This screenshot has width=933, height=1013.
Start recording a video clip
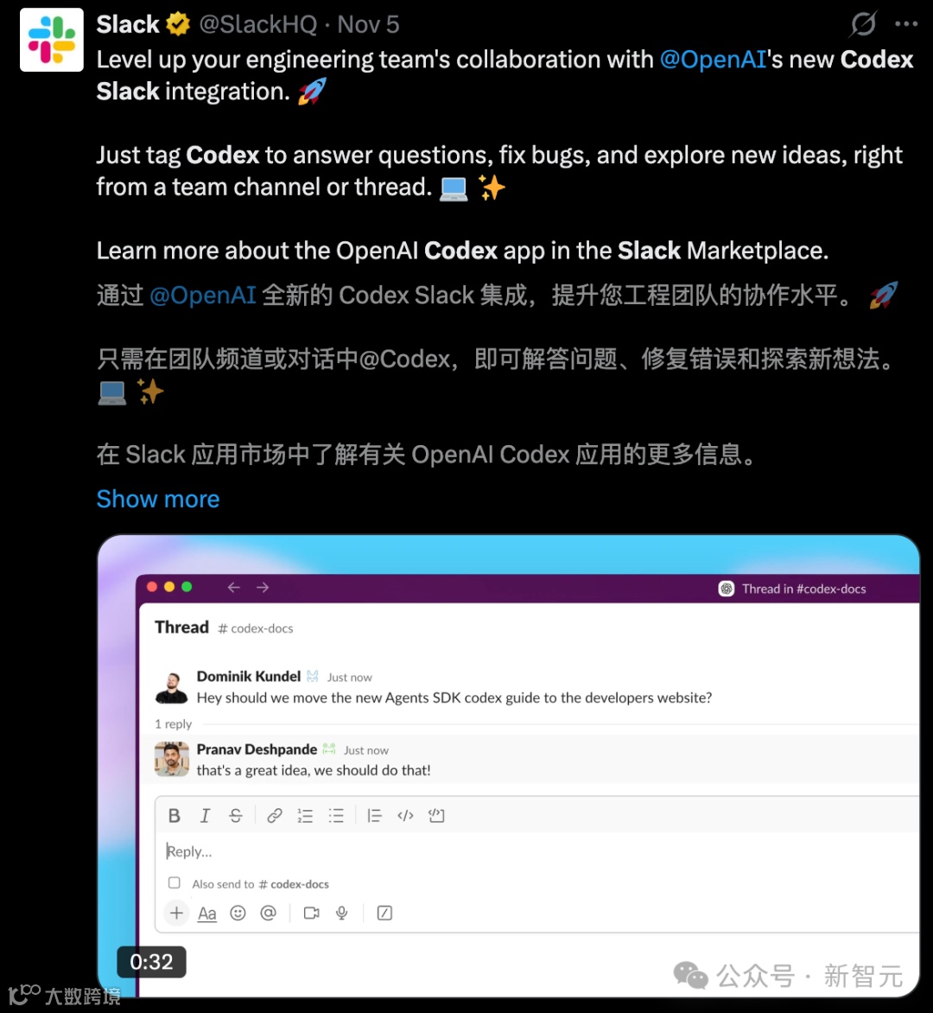(312, 913)
